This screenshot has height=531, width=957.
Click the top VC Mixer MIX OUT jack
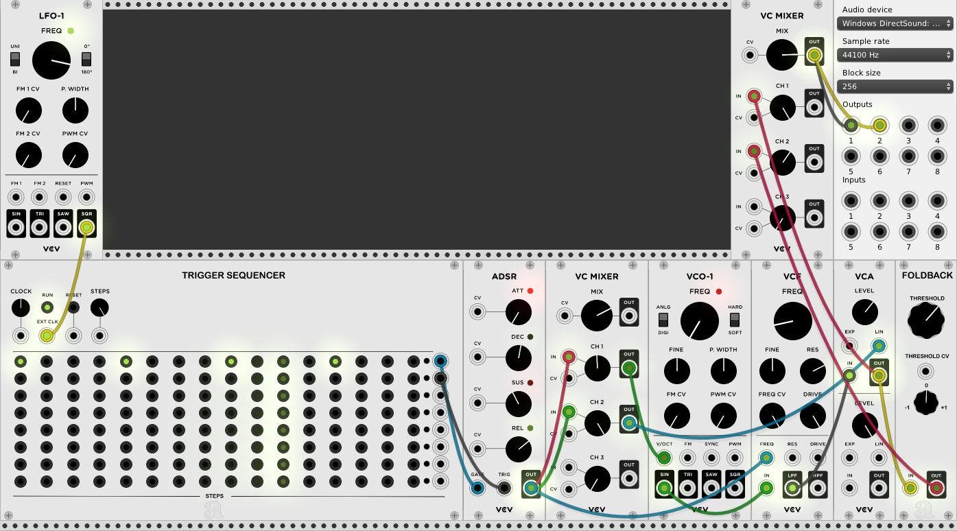tap(814, 56)
